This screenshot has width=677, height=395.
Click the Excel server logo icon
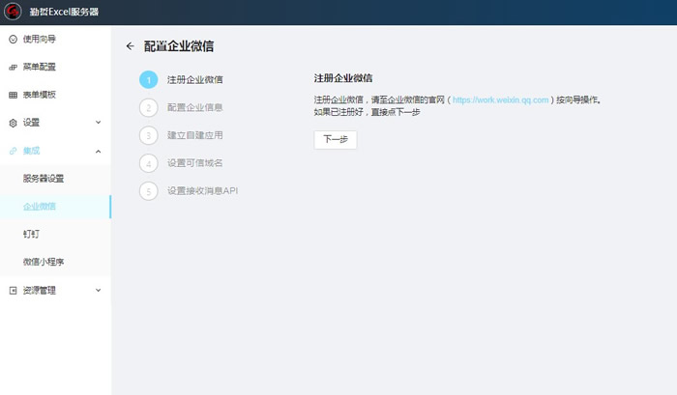[14, 13]
